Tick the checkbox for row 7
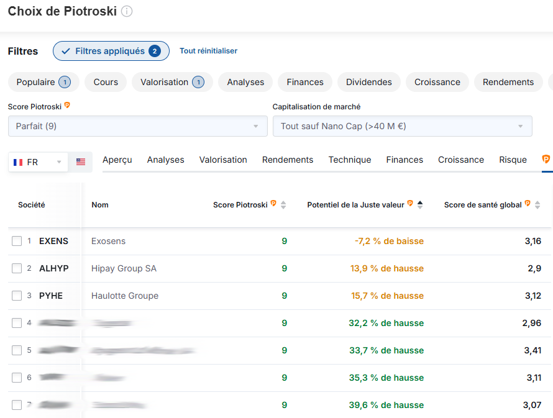553x418 pixels. coord(17,405)
